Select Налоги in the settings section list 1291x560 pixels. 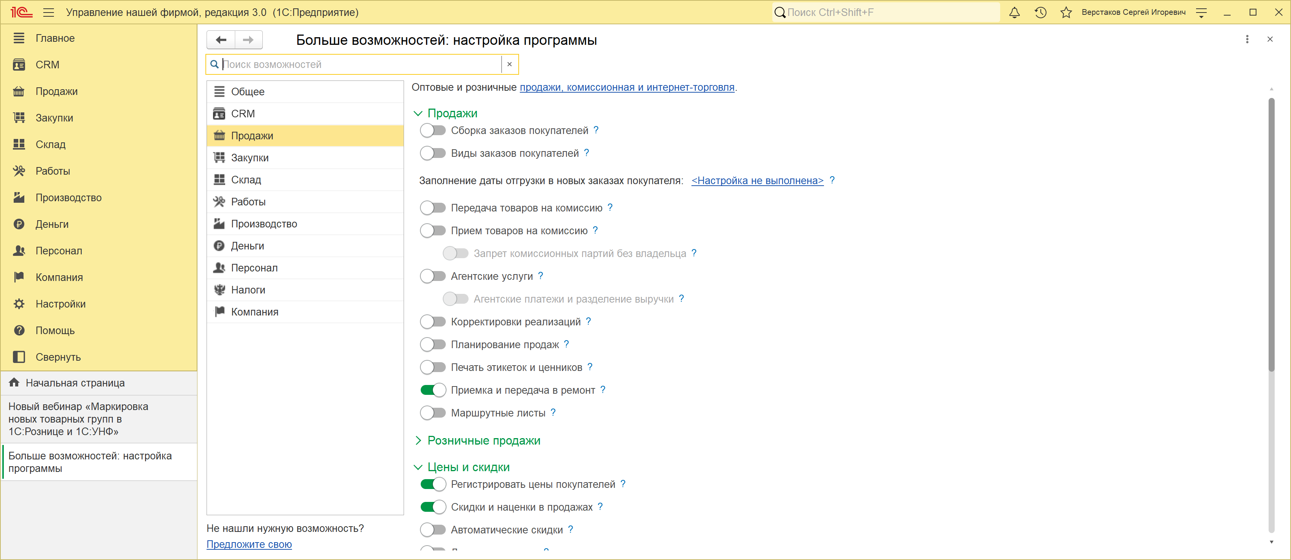[305, 290]
